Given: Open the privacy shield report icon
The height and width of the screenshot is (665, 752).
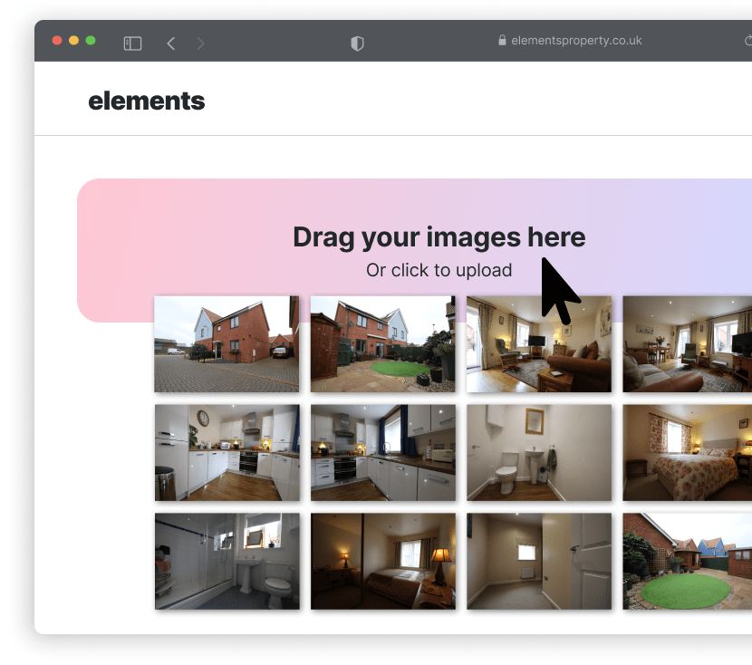Looking at the screenshot, I should 357,43.
